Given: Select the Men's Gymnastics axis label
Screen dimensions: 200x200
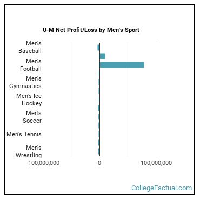Looking at the screenshot, I should 25,82.
